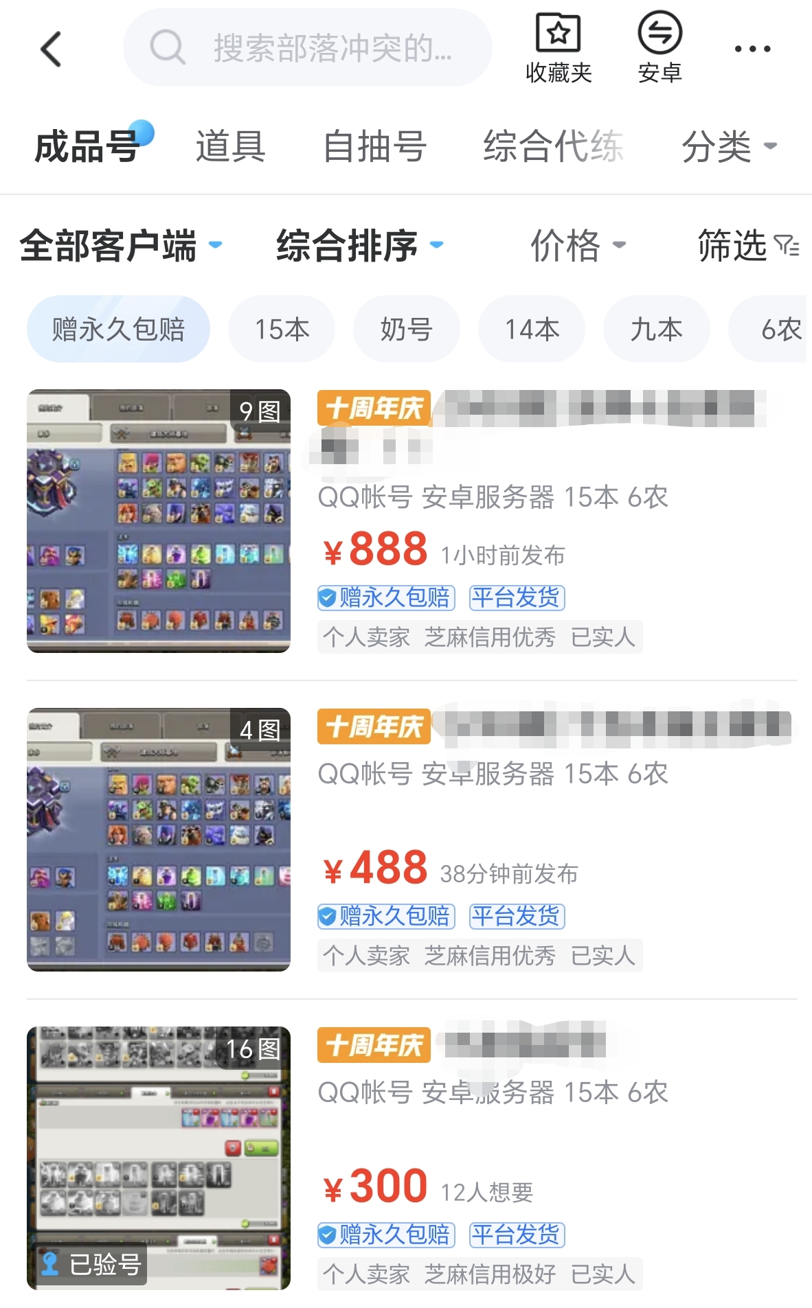812x1308 pixels.
Task: Switch to the 道具 tab
Action: (x=230, y=146)
